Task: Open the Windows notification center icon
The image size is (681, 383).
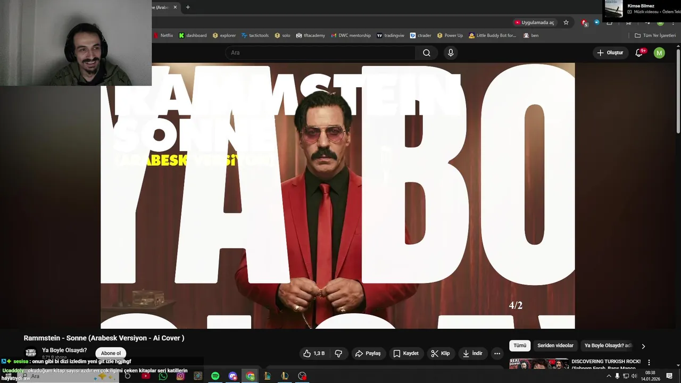Action: pos(669,376)
